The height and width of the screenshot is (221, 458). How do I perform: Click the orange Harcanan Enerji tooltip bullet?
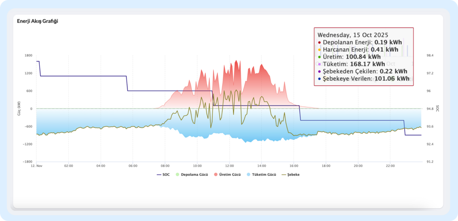pyautogui.click(x=319, y=50)
